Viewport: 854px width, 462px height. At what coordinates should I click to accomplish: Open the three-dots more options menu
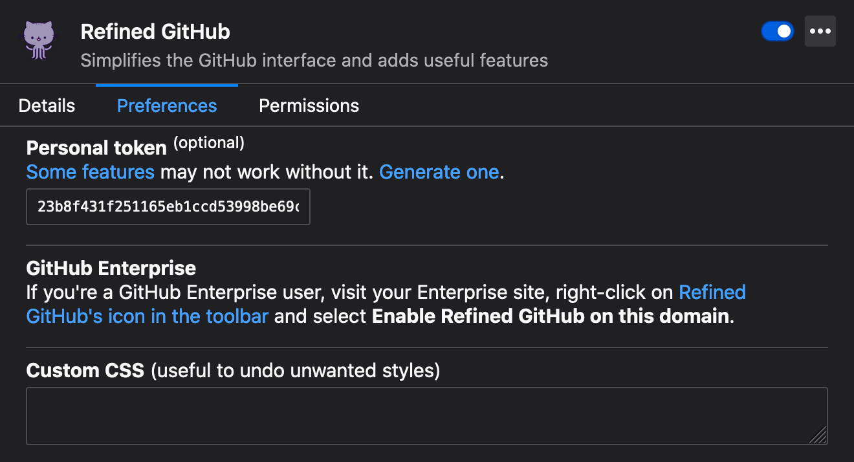pos(820,31)
